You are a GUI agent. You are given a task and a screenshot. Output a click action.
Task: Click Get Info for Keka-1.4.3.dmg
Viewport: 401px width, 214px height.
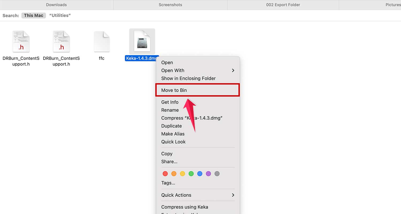click(170, 102)
